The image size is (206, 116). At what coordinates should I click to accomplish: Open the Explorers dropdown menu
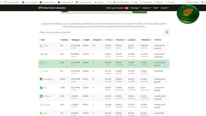(147, 8)
